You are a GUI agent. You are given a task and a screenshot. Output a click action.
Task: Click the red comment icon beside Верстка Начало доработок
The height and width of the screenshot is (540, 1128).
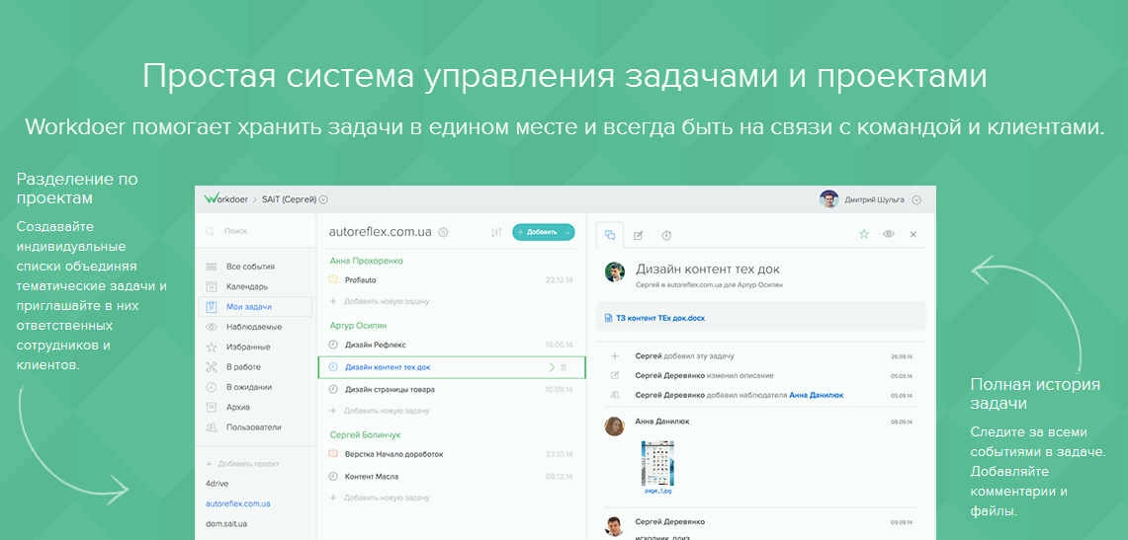tap(332, 454)
